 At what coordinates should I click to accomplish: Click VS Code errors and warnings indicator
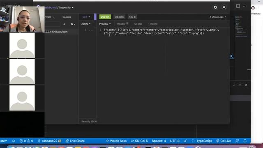pyautogui.click(x=26, y=141)
